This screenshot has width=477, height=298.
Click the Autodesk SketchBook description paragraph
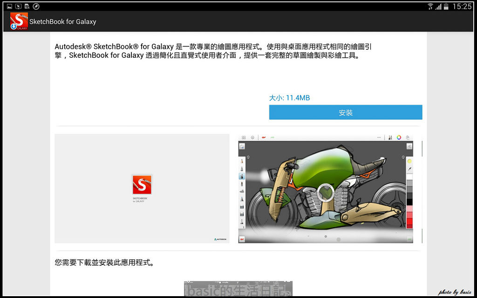pos(213,51)
